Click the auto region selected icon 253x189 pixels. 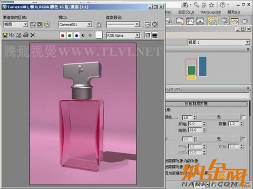click(40, 24)
